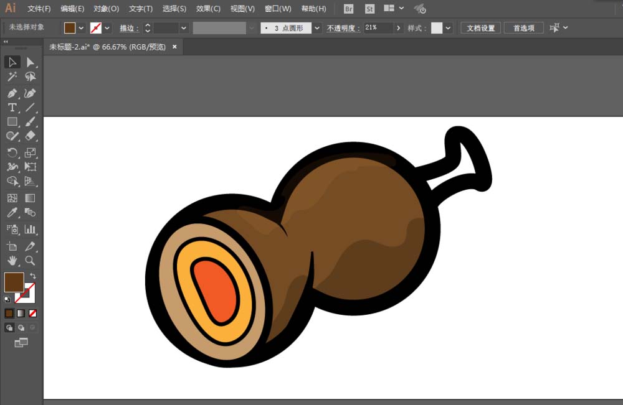Viewport: 623px width, 405px height.
Task: Pick the Perspective Grid tool
Action: pos(30,181)
